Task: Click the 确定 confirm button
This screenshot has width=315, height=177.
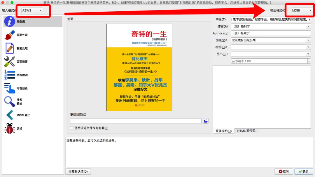Action: coord(303,171)
